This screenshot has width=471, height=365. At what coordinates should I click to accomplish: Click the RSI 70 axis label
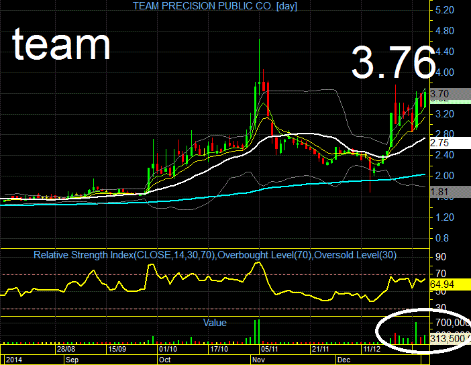(441, 274)
